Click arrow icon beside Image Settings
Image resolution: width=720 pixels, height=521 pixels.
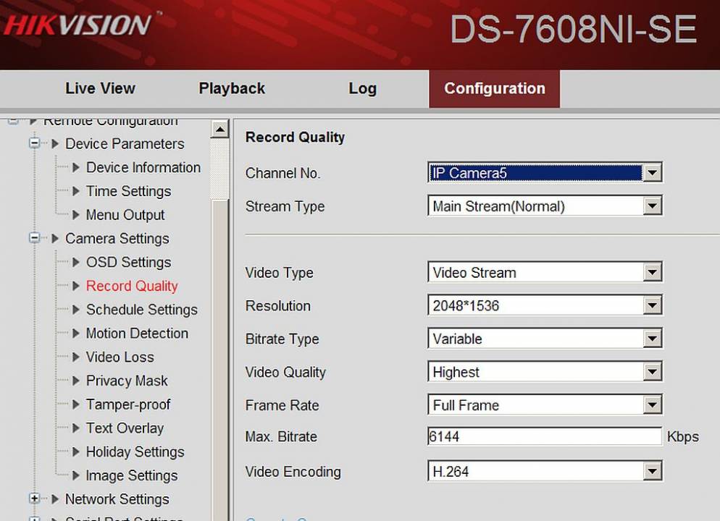point(76,475)
